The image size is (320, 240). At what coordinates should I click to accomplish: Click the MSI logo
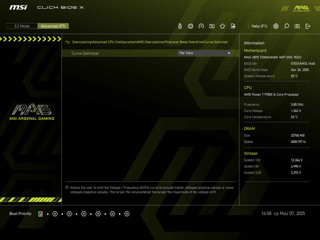(x=18, y=7)
